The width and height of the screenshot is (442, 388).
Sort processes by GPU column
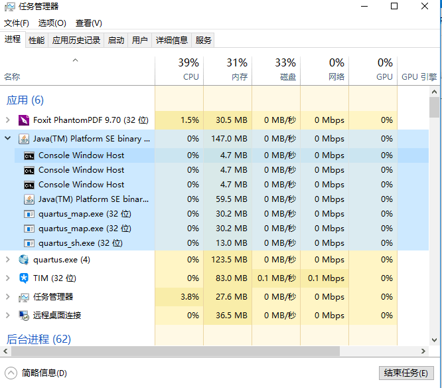(x=373, y=71)
